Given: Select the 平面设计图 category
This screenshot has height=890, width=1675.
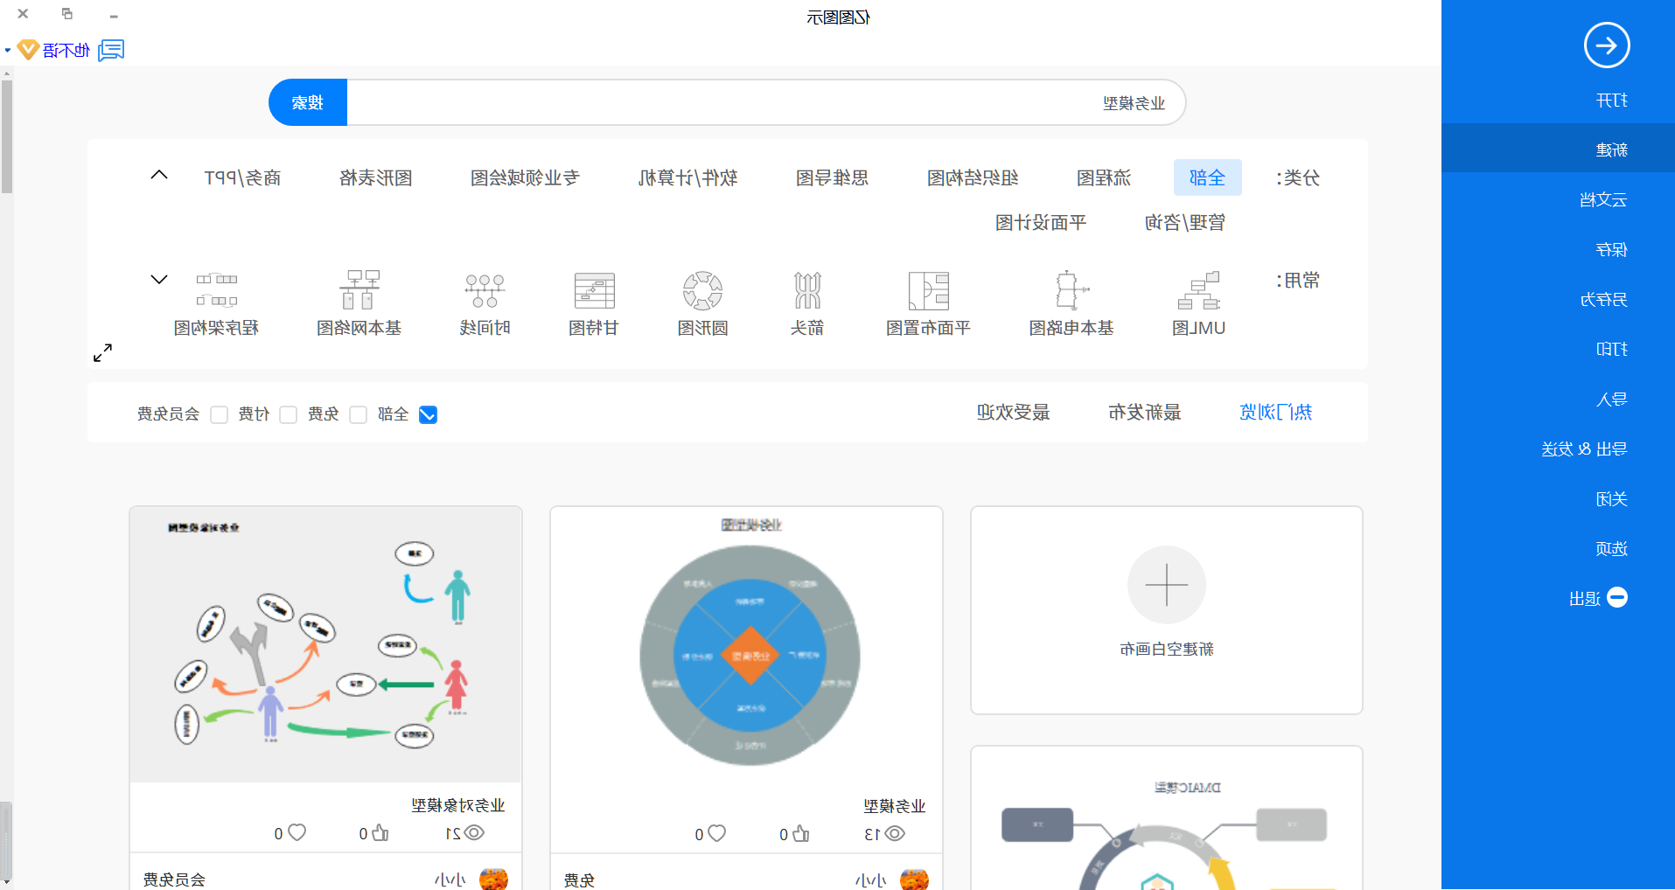Looking at the screenshot, I should tap(1041, 222).
